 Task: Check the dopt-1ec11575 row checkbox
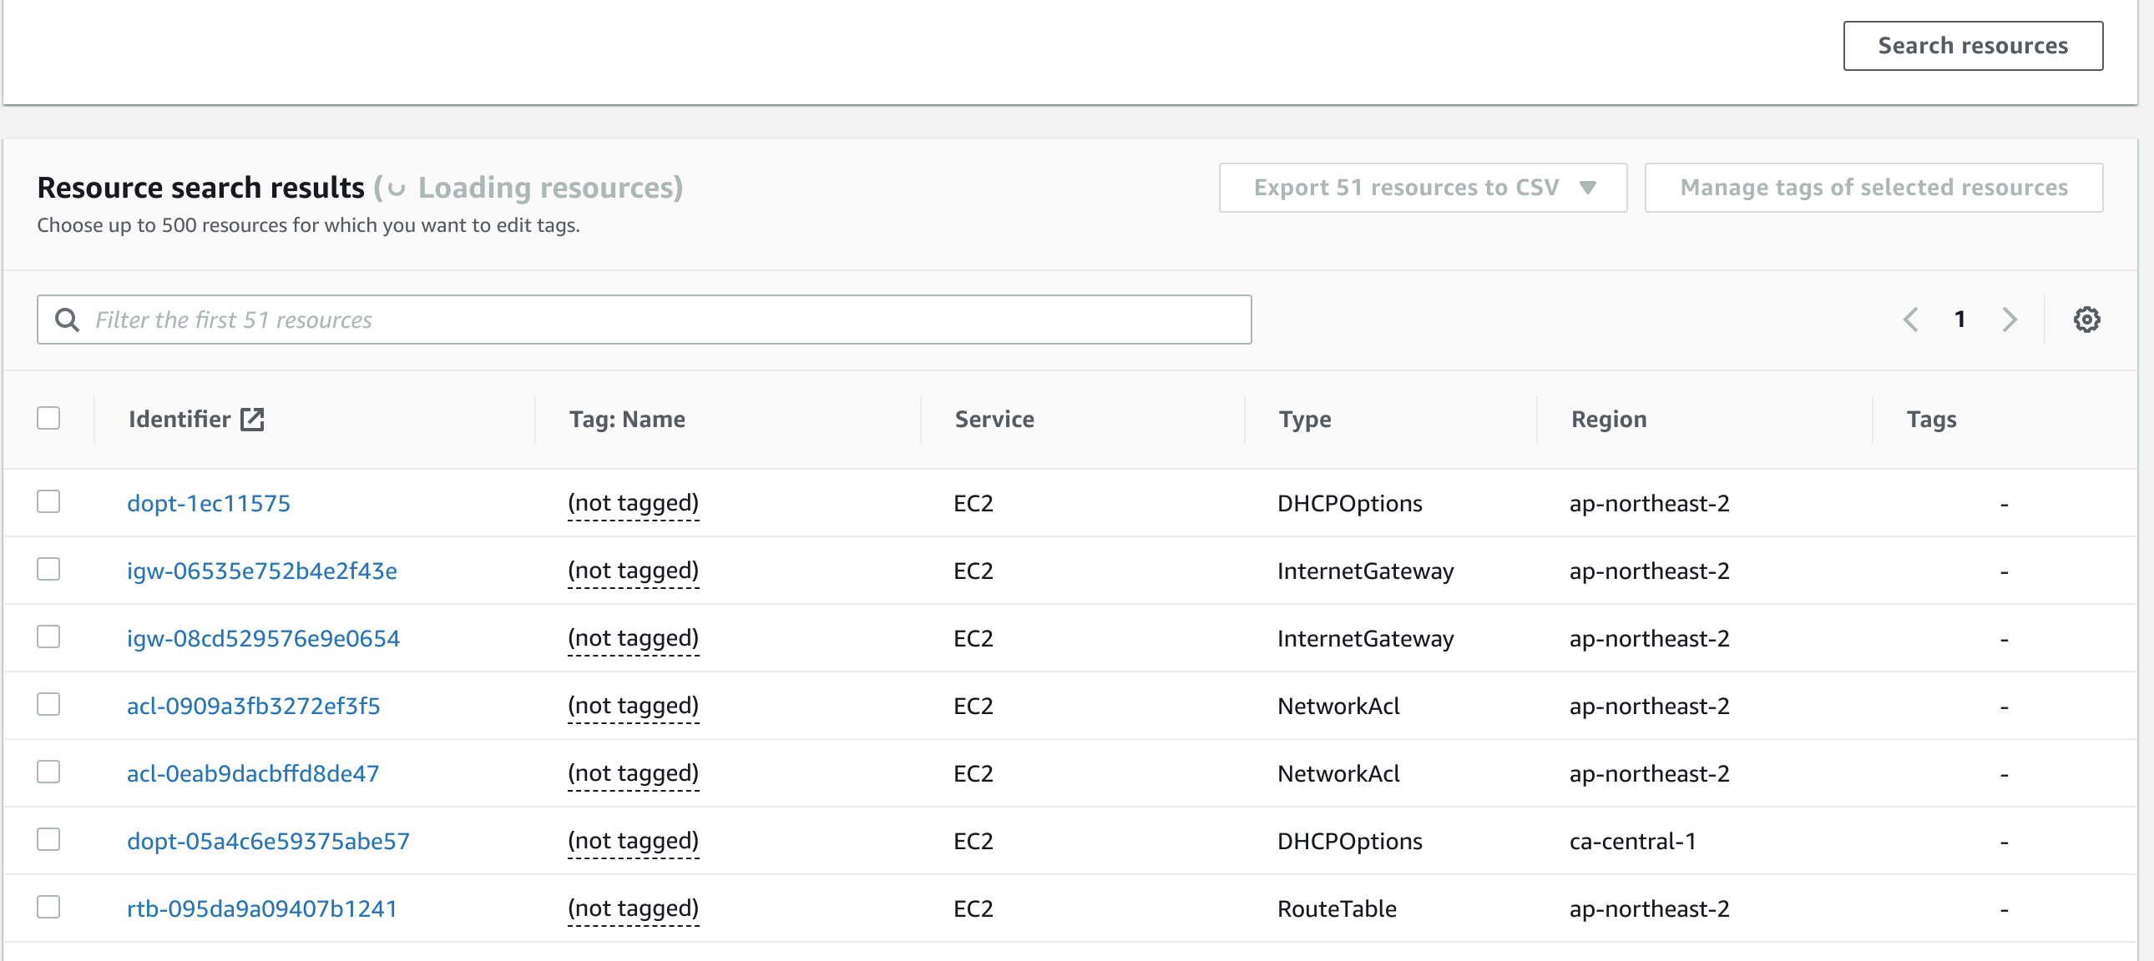click(x=48, y=501)
